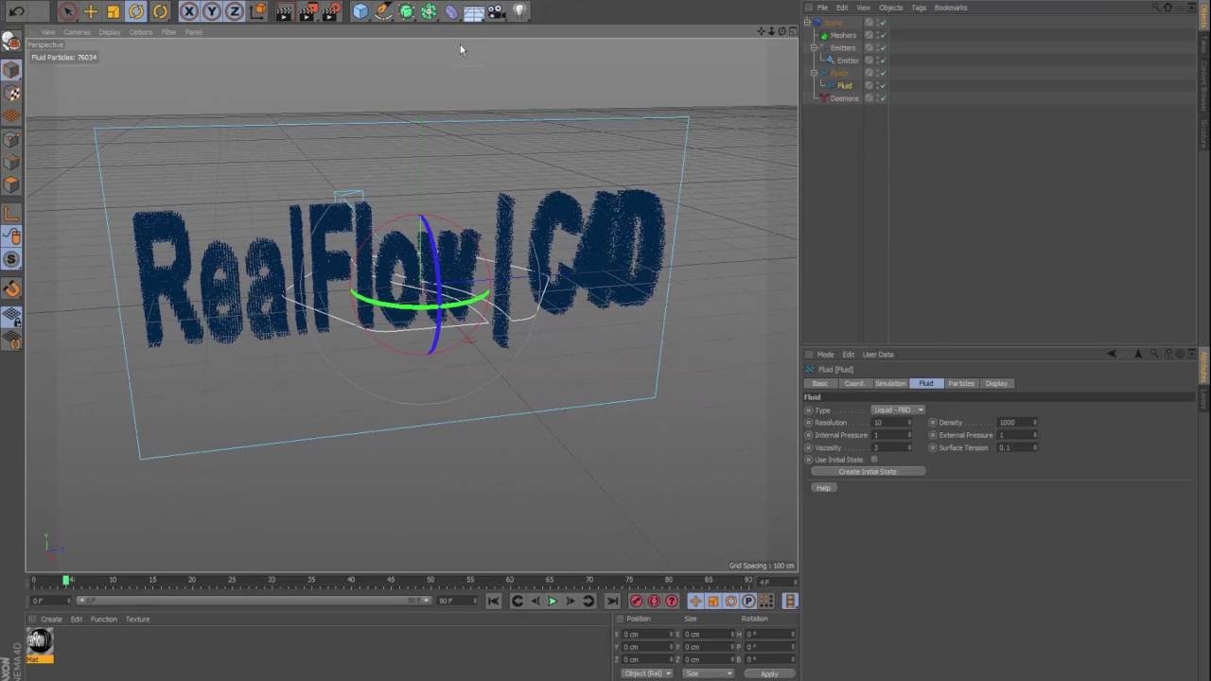Select the Move tool
1211x681 pixels.
(91, 11)
